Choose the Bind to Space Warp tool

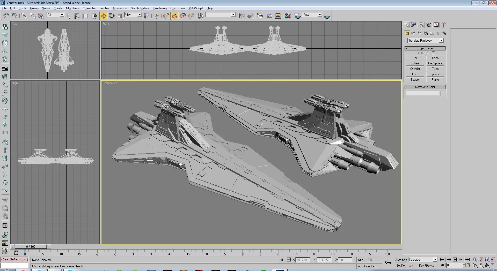pyautogui.click(x=41, y=16)
